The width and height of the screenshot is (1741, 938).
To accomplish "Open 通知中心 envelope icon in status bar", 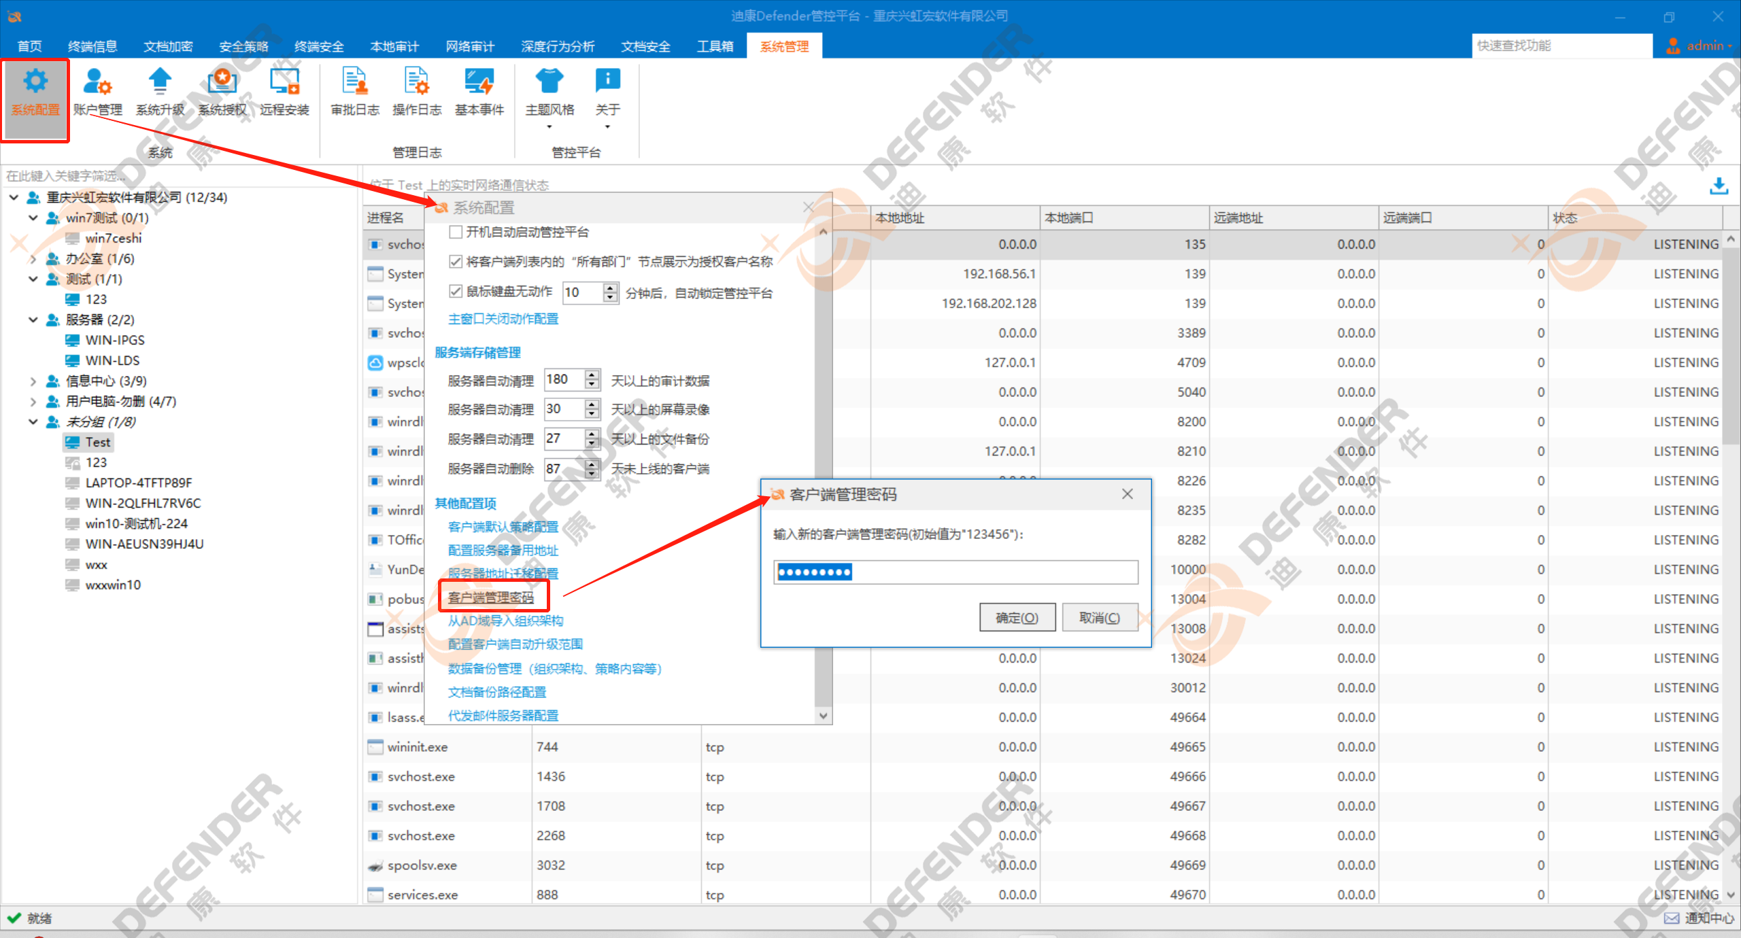I will click(x=1672, y=918).
